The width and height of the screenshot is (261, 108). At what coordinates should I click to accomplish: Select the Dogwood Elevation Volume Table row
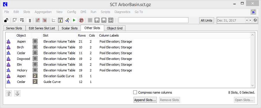pyautogui.click(x=128, y=59)
